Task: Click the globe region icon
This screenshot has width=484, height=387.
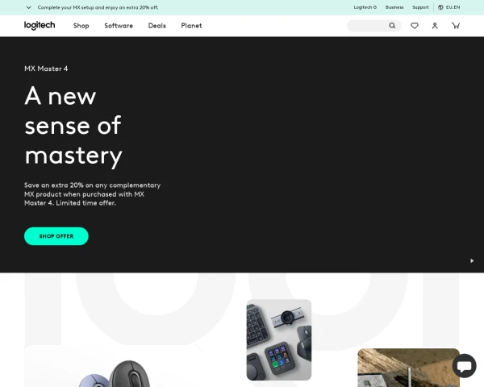Action: [440, 7]
